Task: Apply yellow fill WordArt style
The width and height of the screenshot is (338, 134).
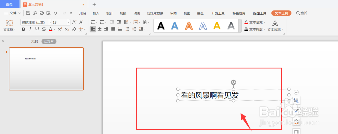Action: [217, 26]
